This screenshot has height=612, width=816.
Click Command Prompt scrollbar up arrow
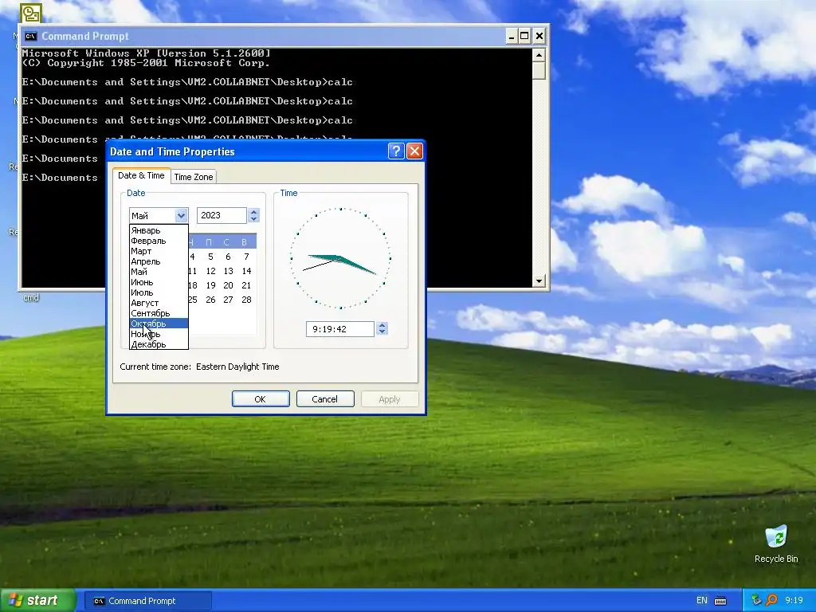pos(539,55)
